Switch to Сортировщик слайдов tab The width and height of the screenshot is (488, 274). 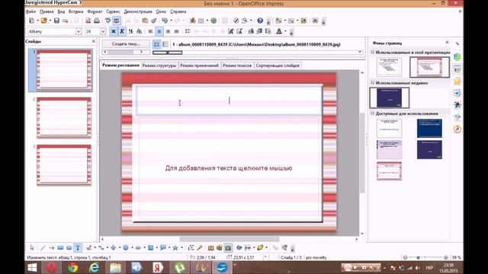[278, 65]
